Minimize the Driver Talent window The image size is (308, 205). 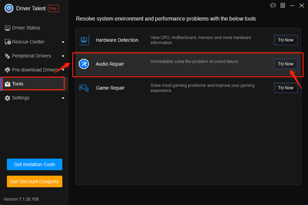(x=292, y=6)
